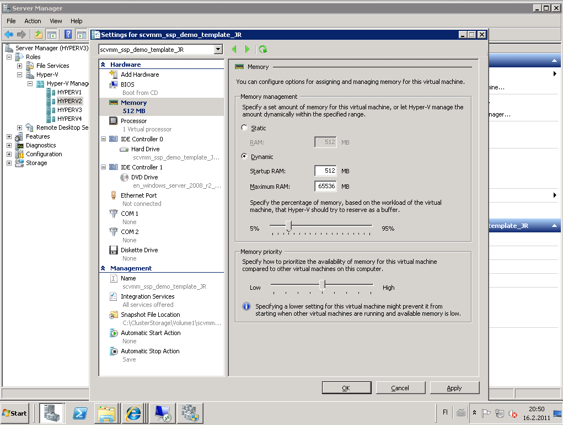Open BIOS settings
This screenshot has width=563, height=425.
coord(127,84)
